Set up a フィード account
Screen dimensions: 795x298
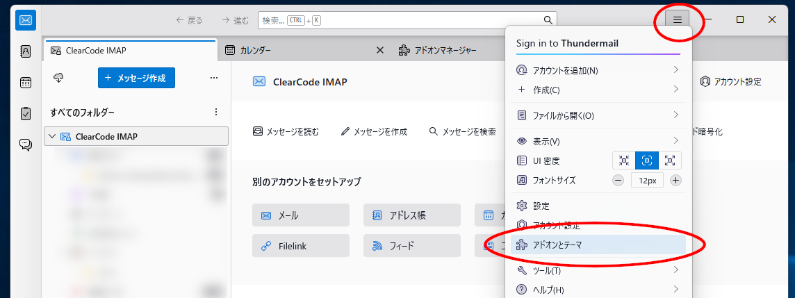pos(411,246)
